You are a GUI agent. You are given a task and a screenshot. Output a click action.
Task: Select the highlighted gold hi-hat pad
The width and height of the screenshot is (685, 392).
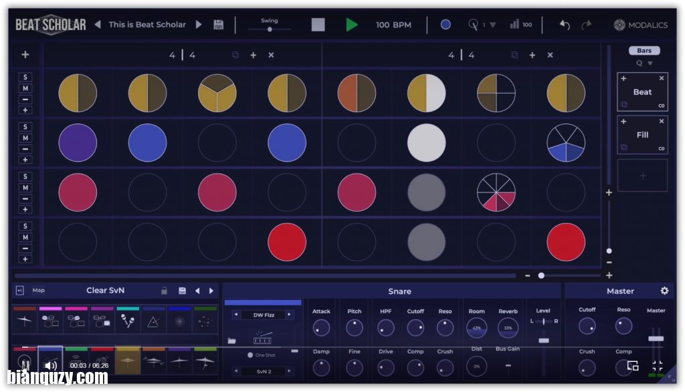coord(128,361)
